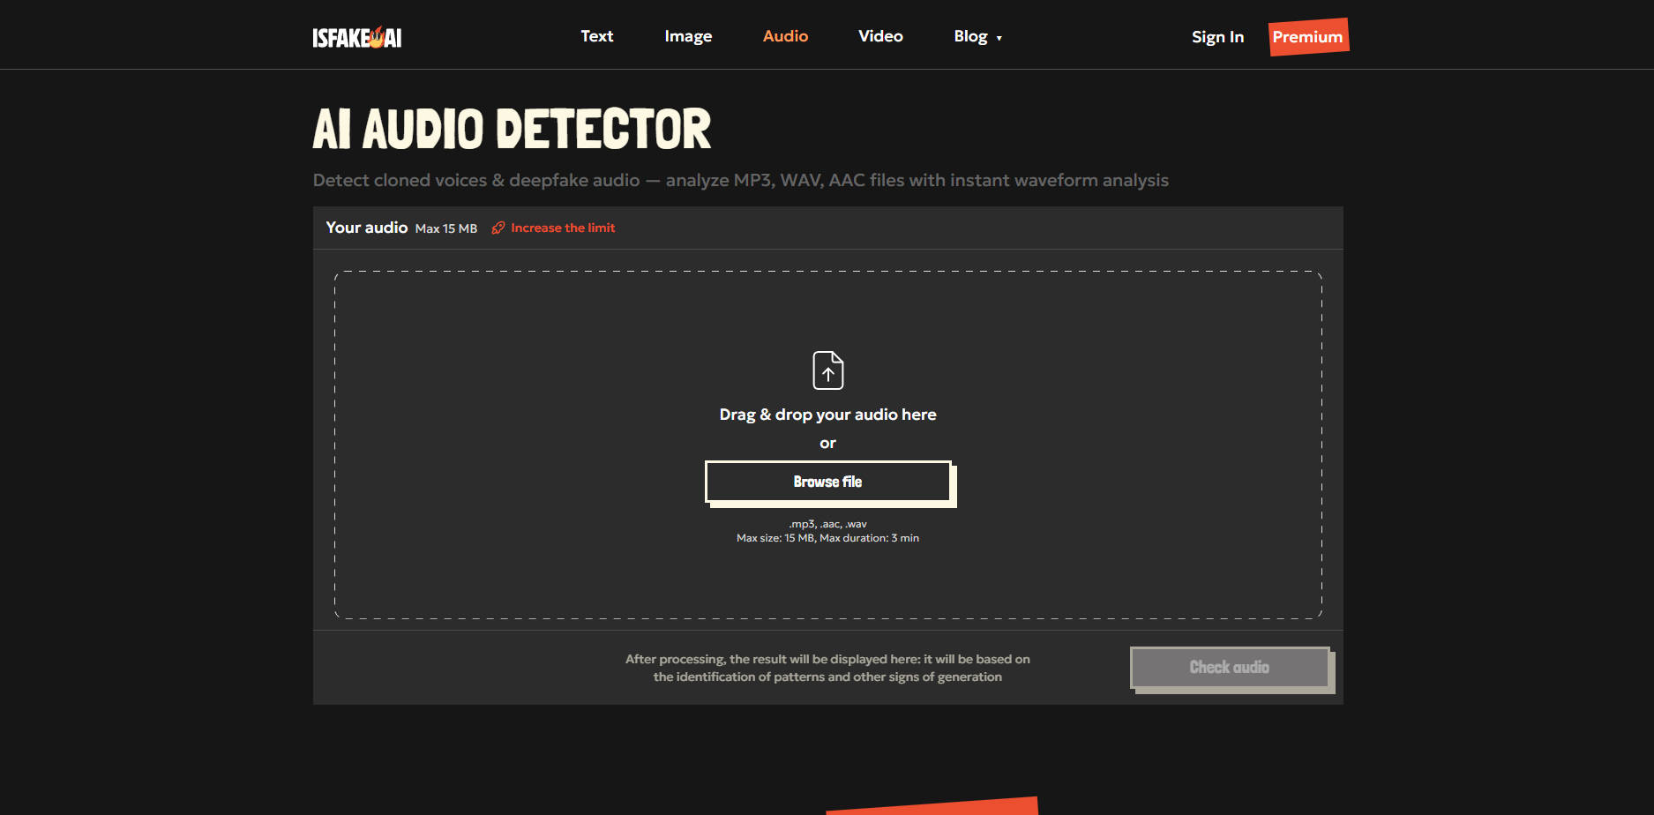
Task: Select the Audio tab in navigation
Action: coord(785,36)
